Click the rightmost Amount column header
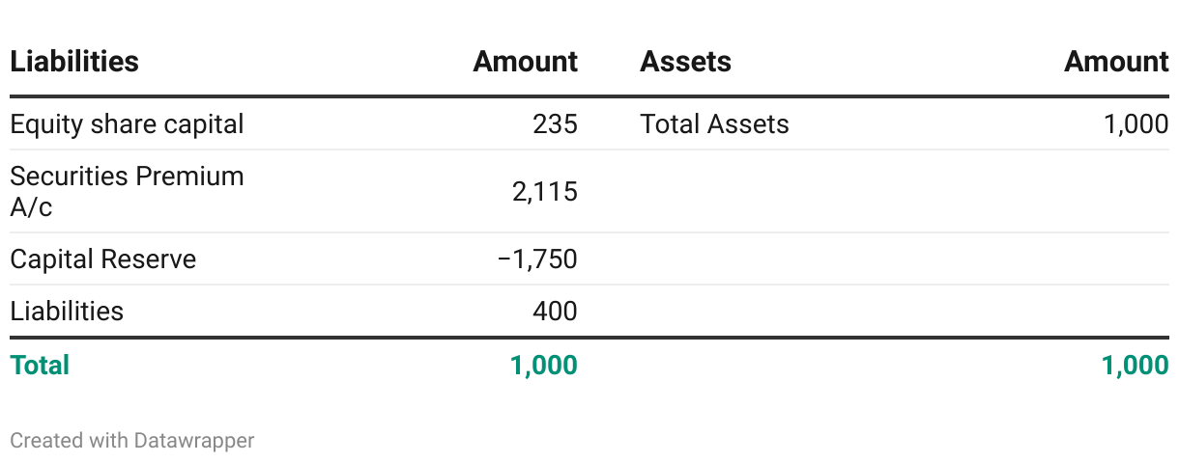Screen dimensions: 1179x463 [x=1116, y=62]
